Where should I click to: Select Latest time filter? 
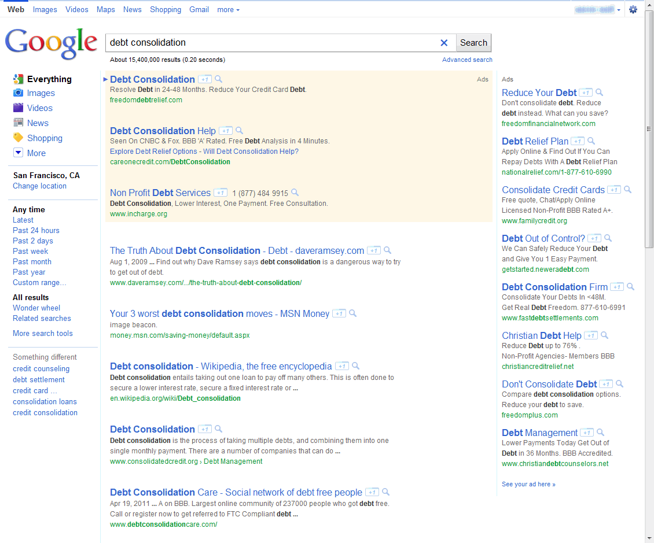tap(23, 220)
